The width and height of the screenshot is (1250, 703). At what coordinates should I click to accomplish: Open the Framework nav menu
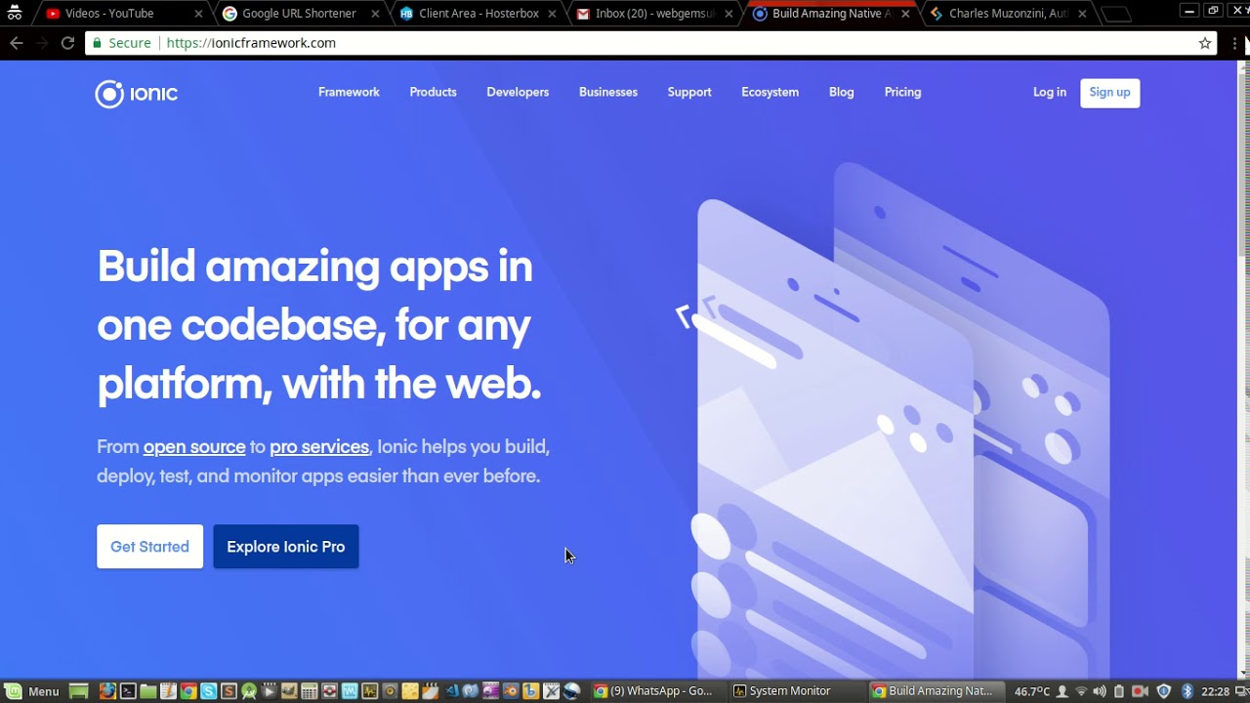coord(349,92)
